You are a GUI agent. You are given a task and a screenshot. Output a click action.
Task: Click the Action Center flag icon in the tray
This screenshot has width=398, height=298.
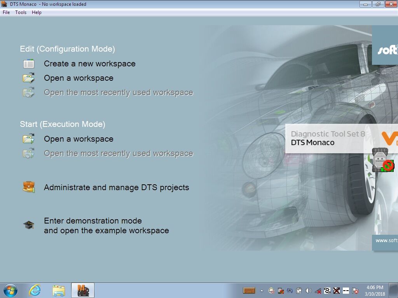[355, 291]
